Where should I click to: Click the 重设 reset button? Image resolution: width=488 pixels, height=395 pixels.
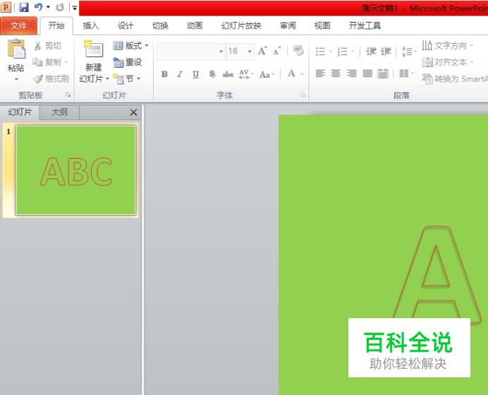pos(128,62)
